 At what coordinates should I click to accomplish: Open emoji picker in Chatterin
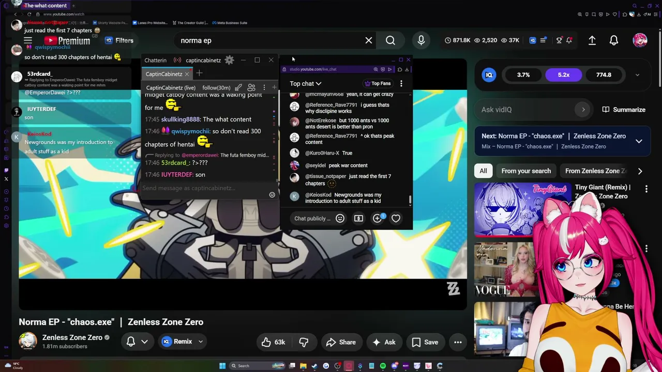click(272, 195)
